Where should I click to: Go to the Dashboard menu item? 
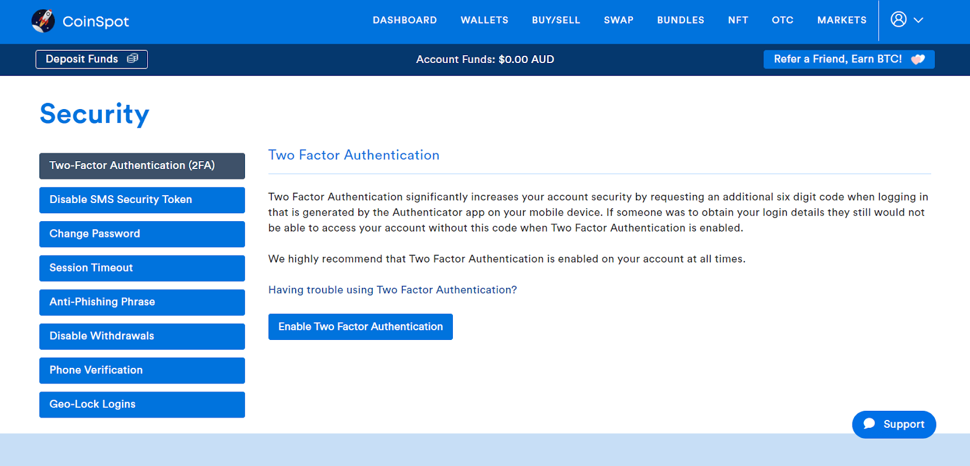click(x=404, y=20)
